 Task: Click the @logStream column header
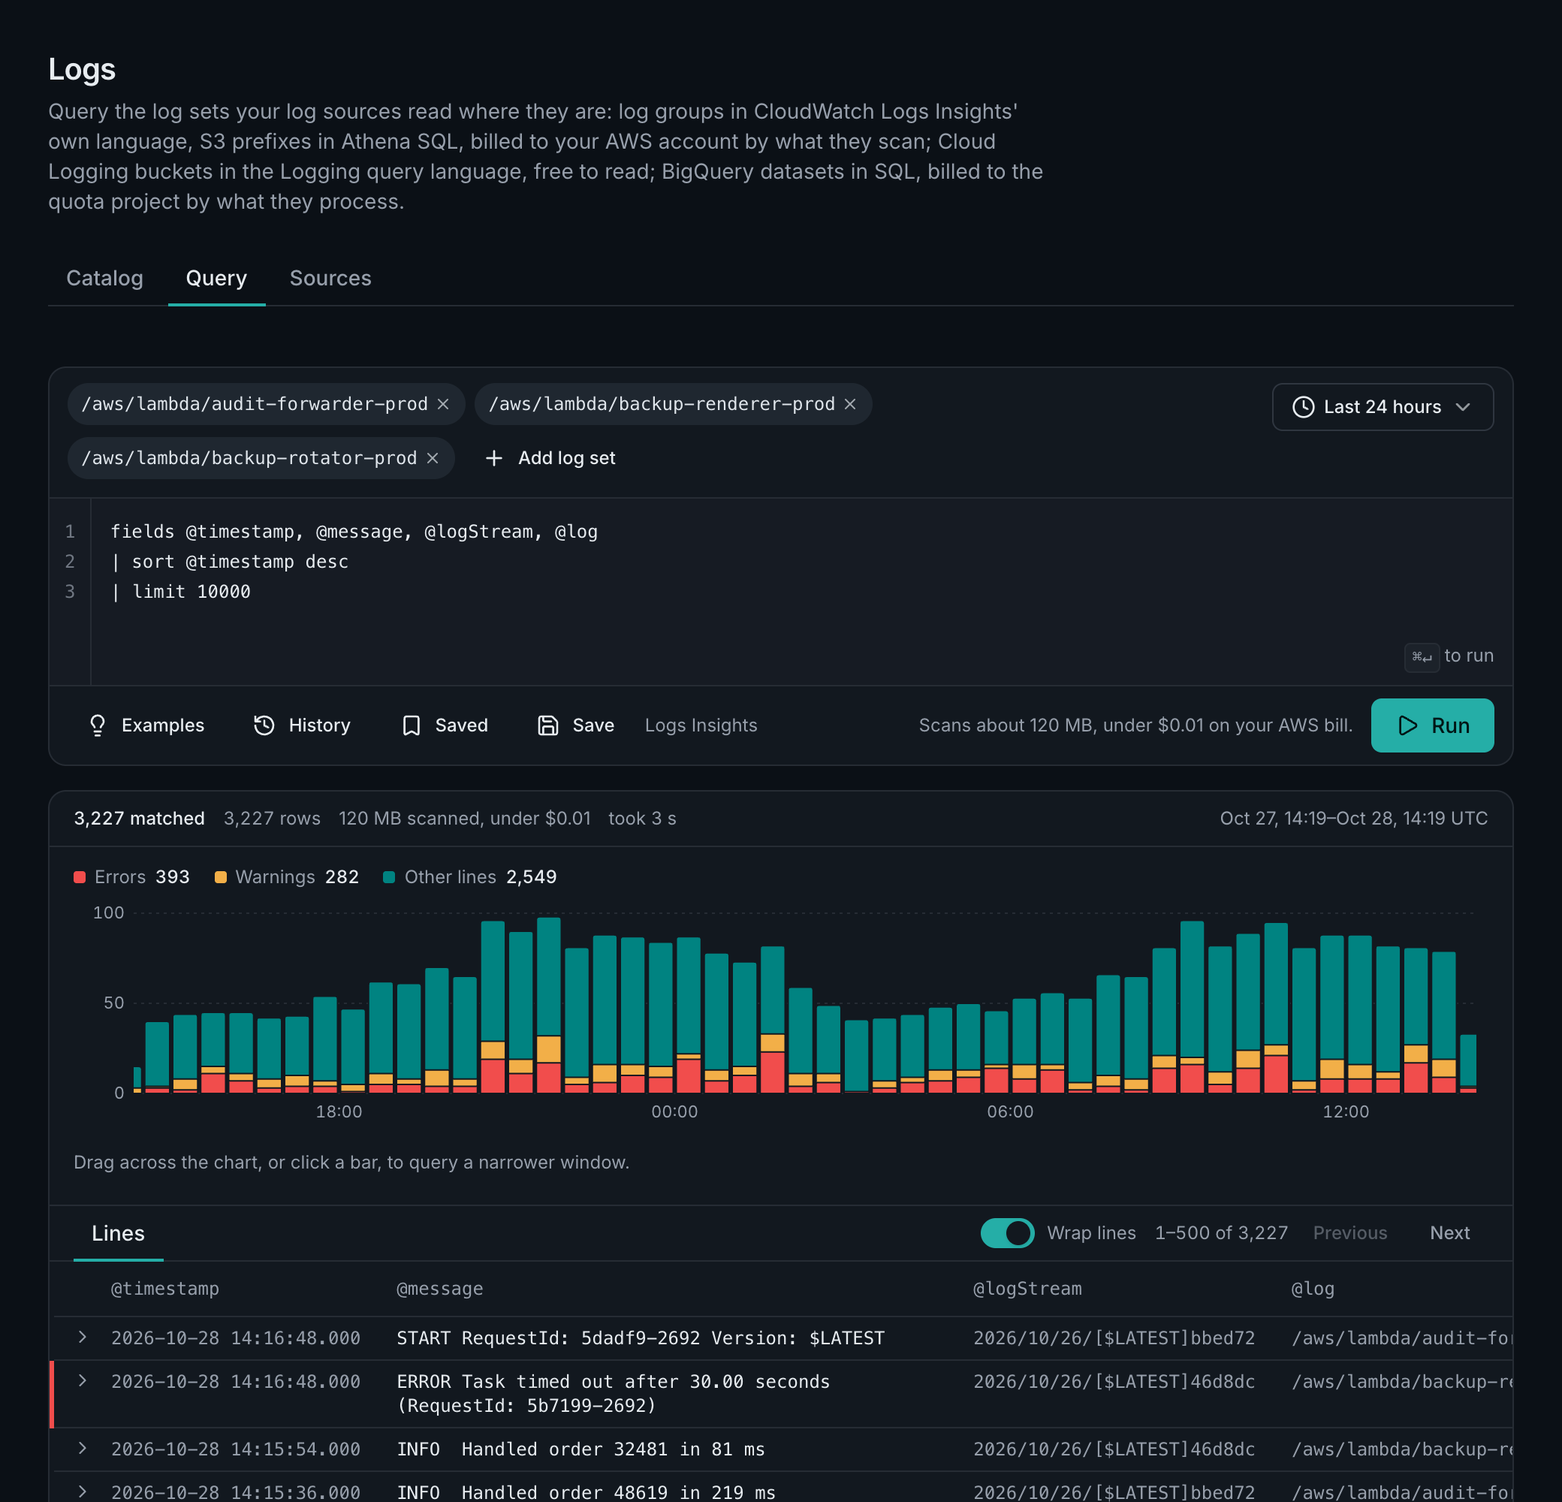click(1027, 1289)
